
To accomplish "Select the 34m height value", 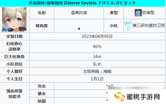I will pos(97,57).
